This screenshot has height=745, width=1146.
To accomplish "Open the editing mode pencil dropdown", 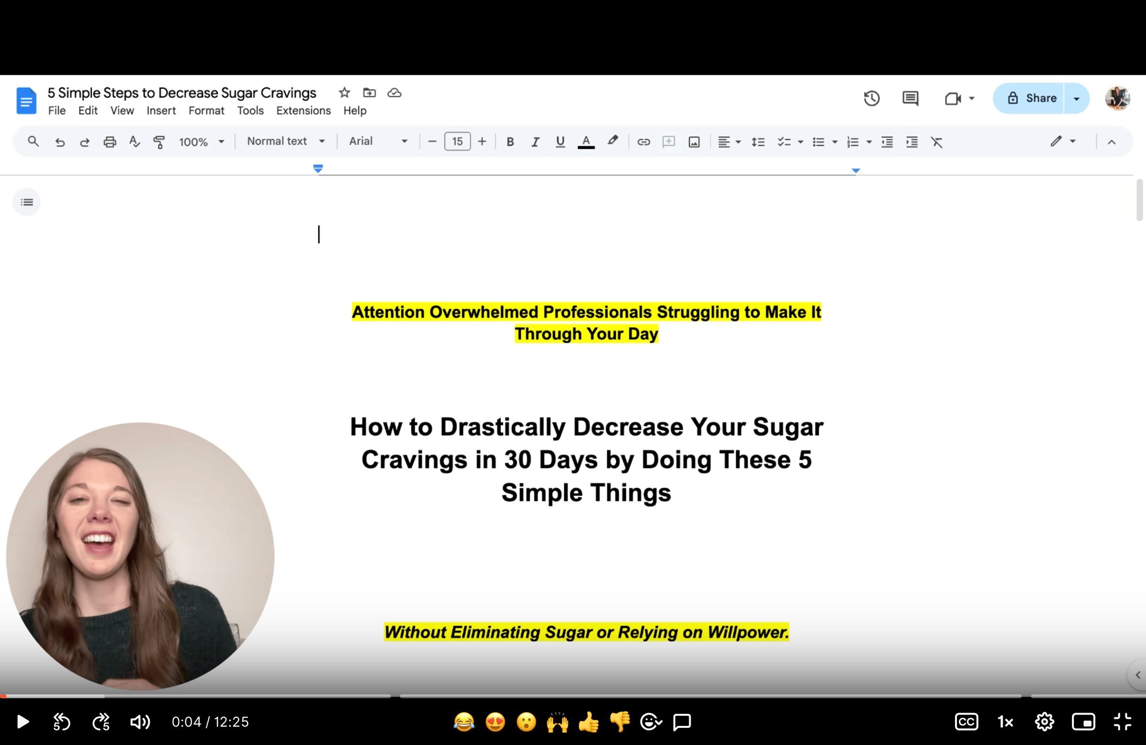I will [1063, 141].
